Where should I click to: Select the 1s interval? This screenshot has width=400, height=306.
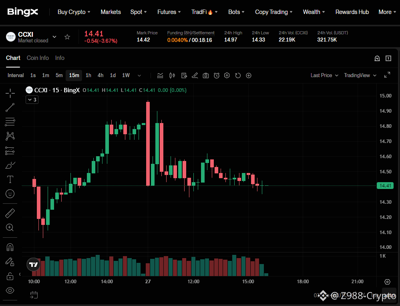pyautogui.click(x=33, y=76)
